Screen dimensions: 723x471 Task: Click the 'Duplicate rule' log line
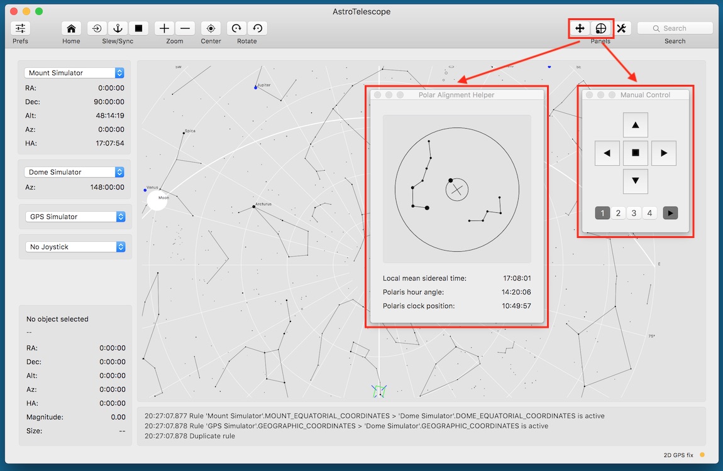click(x=190, y=436)
